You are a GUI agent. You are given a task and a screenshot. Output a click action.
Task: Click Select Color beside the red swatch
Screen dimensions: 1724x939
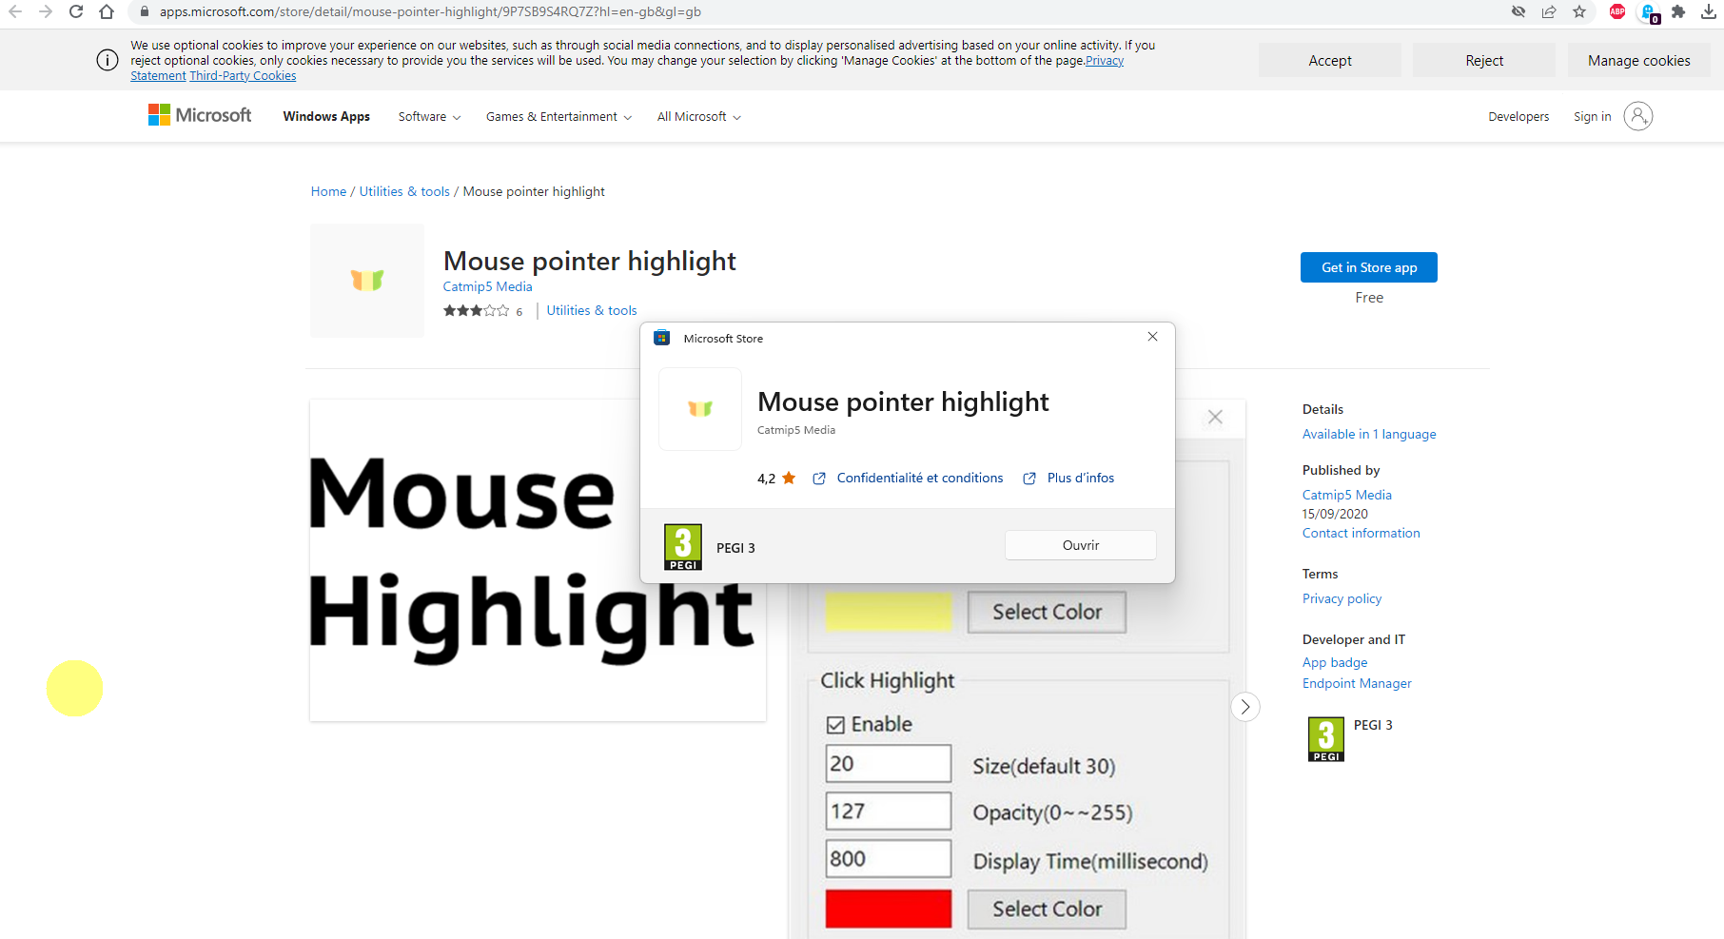click(x=1047, y=909)
